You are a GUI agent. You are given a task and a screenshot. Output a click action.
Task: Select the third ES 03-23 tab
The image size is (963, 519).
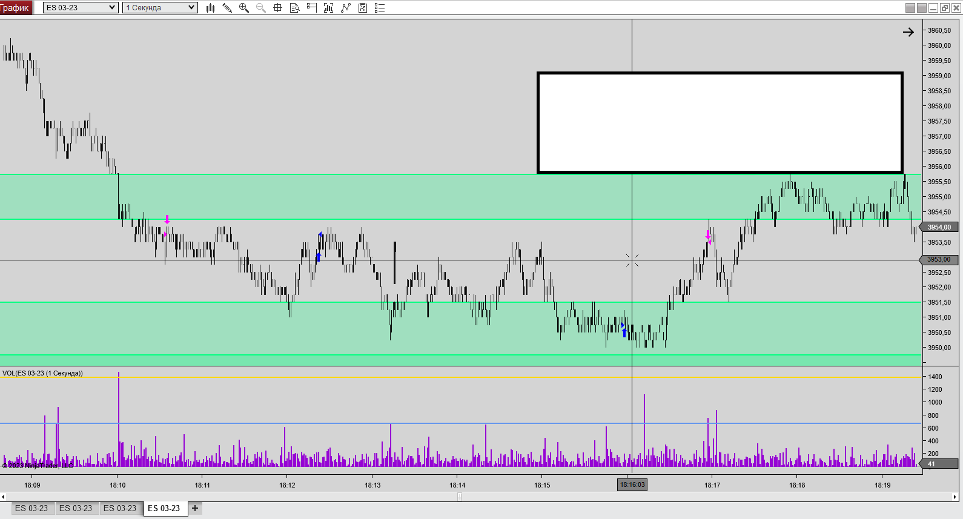coord(120,508)
